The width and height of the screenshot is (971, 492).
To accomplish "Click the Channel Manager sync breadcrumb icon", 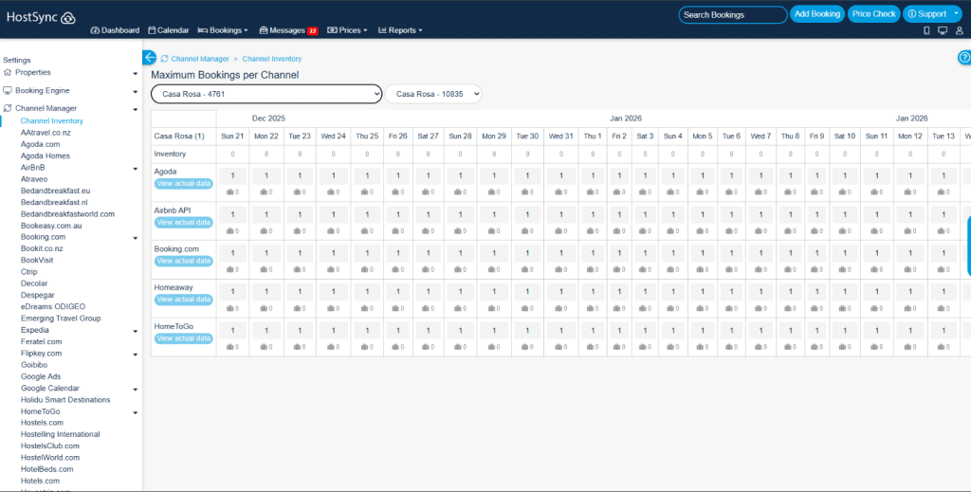I will [165, 59].
